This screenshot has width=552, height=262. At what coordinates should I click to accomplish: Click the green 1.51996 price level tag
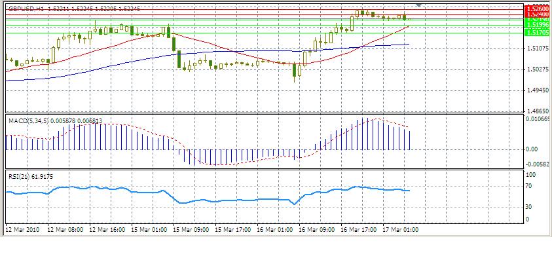click(536, 26)
